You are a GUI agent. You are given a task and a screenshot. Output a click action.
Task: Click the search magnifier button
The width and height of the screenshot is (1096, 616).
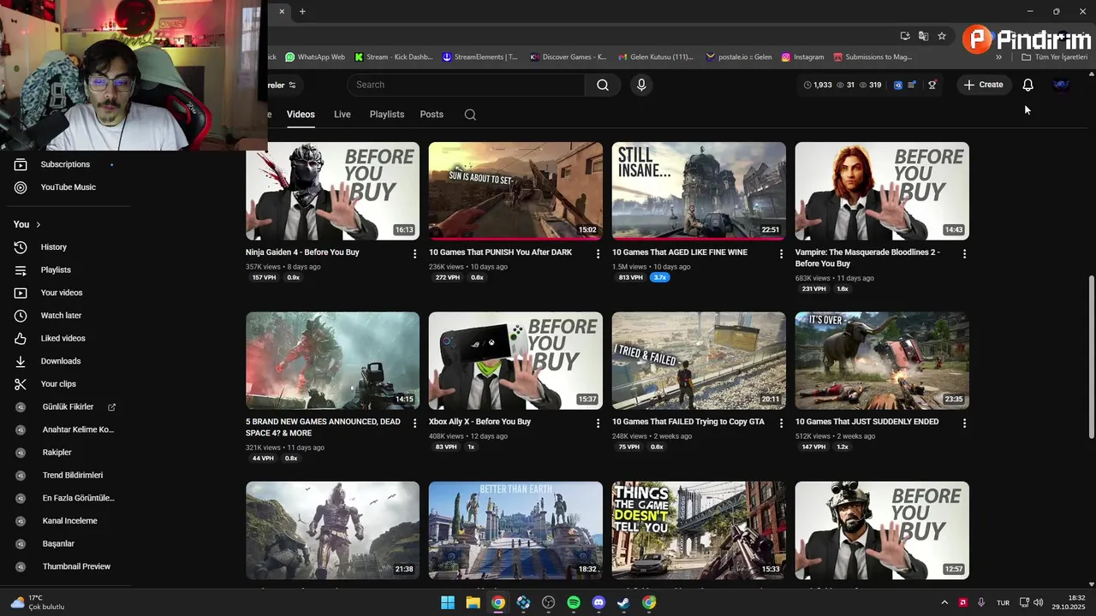(x=603, y=85)
